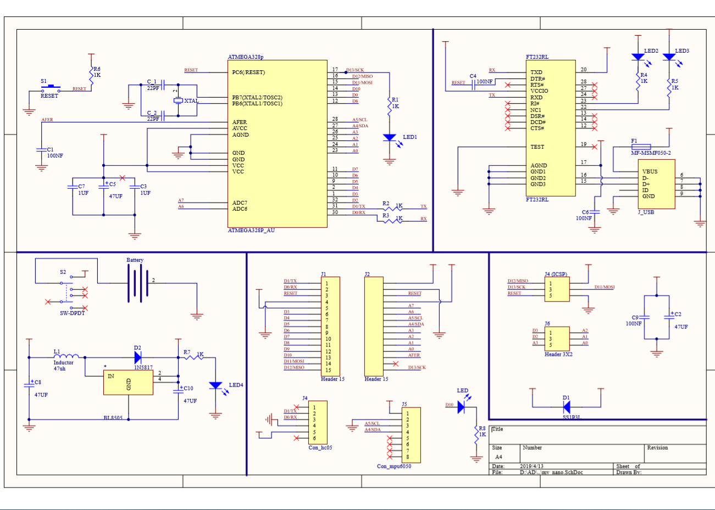Click the 'Revision' field in title block
Viewport: 715px width, 510px height.
click(657, 448)
